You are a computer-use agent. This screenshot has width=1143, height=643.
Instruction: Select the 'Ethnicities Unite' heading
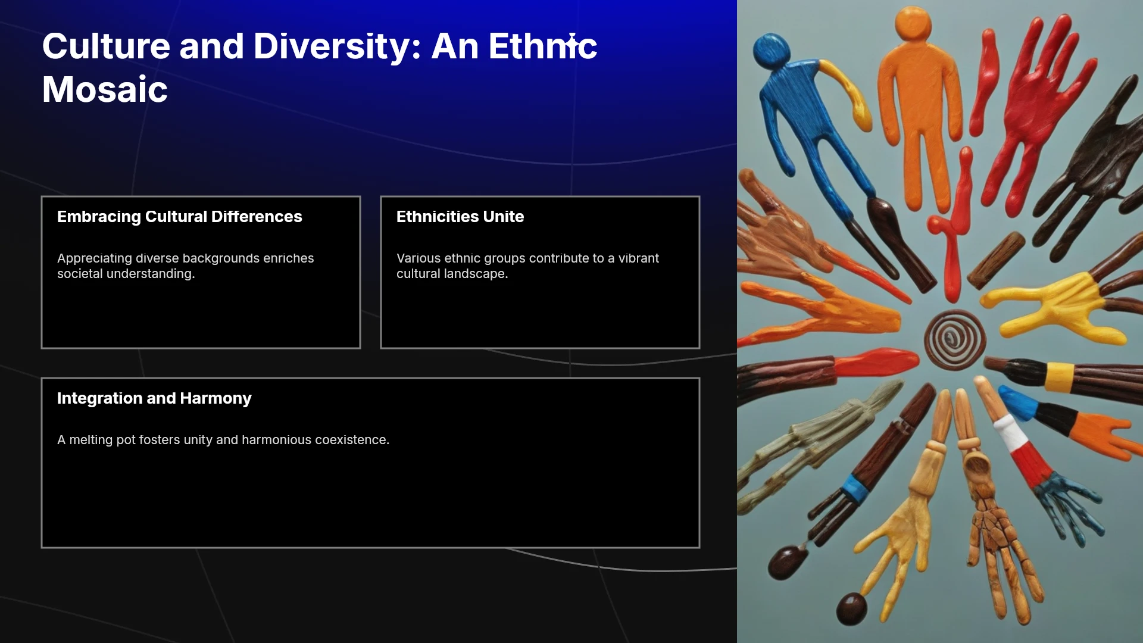click(460, 217)
